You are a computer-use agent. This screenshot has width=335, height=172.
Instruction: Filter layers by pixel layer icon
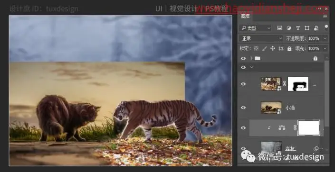point(280,28)
